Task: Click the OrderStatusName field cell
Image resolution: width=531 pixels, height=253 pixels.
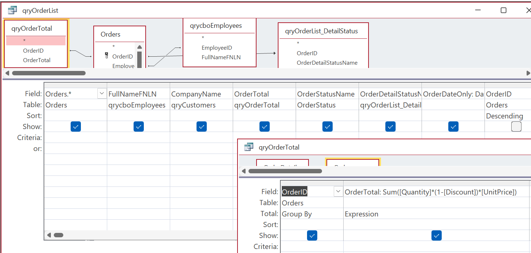Action: pos(327,94)
